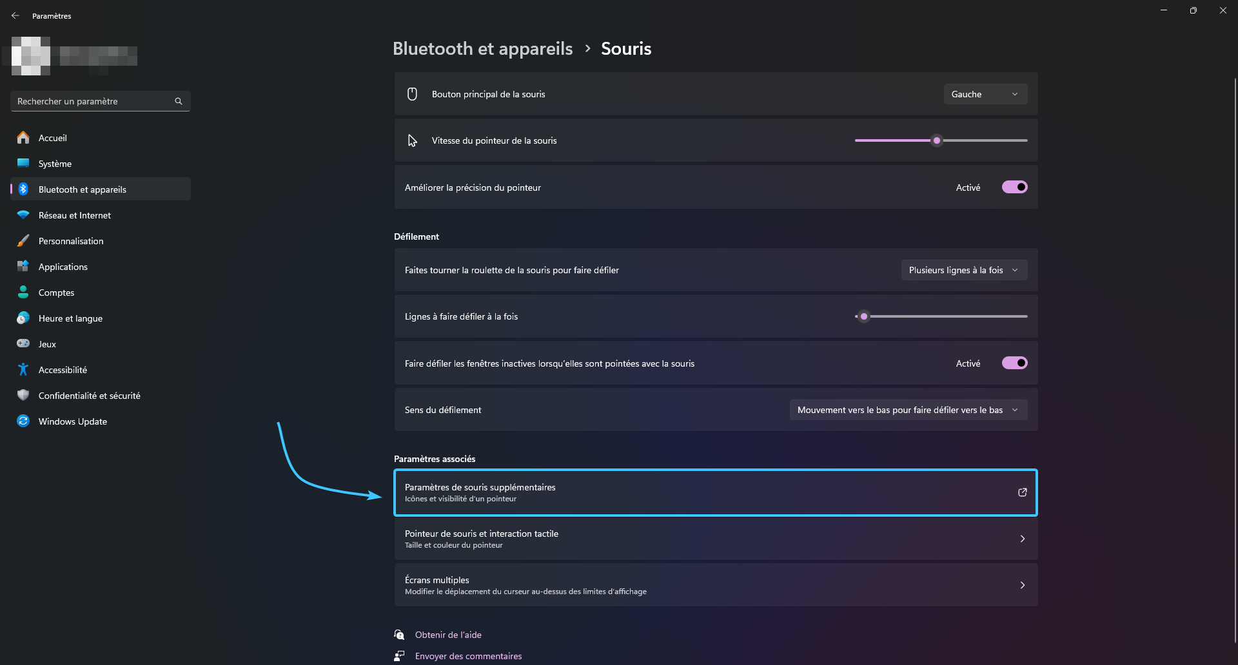Viewport: 1238px width, 665px height.
Task: Click the Applications icon
Action: tap(23, 266)
